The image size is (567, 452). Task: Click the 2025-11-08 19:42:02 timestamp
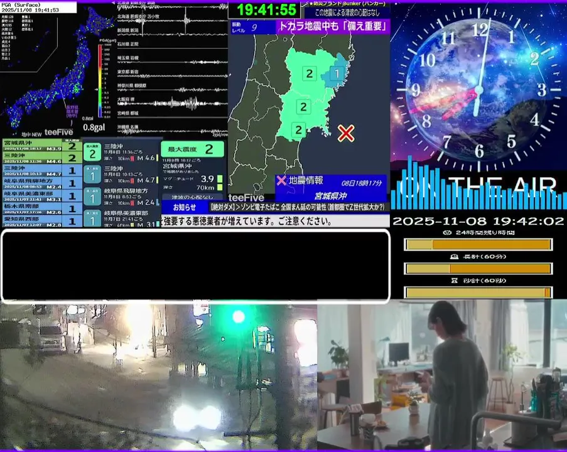[478, 221]
